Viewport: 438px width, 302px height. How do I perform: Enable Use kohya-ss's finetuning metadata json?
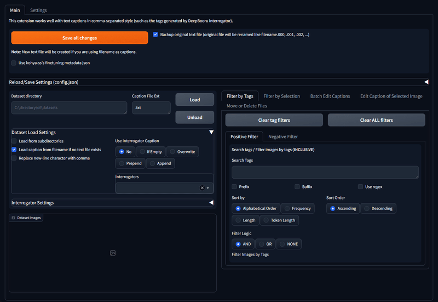pos(14,63)
